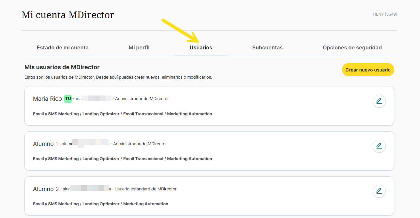Switch to Estado de mi cuenta tab
The width and height of the screenshot is (420, 218).
(x=63, y=47)
